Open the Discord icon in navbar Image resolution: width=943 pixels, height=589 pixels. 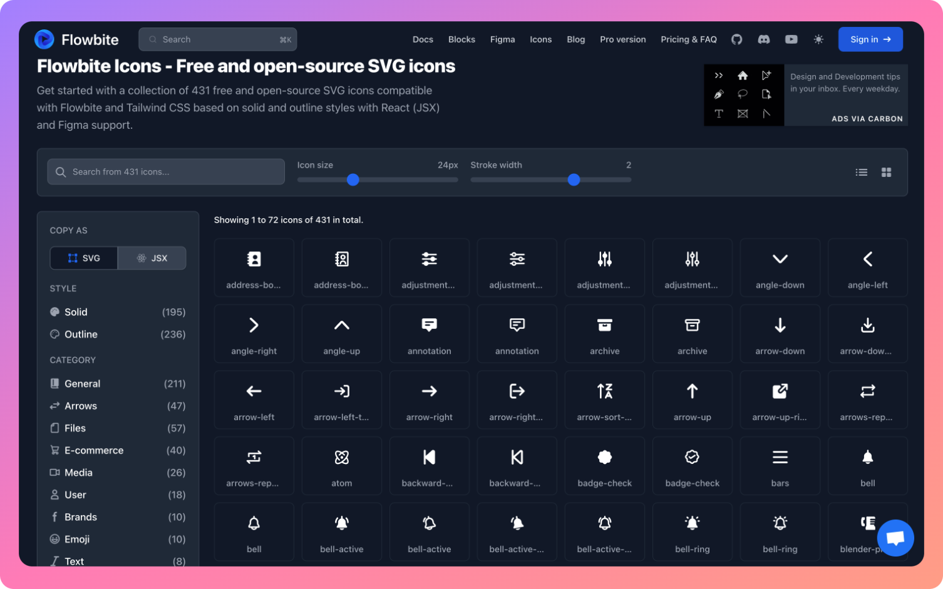click(x=764, y=39)
